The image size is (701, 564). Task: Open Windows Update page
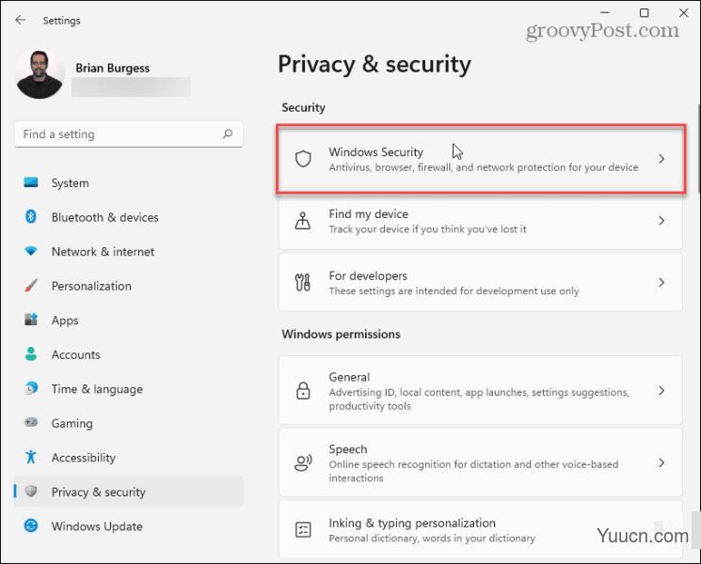click(x=129, y=526)
